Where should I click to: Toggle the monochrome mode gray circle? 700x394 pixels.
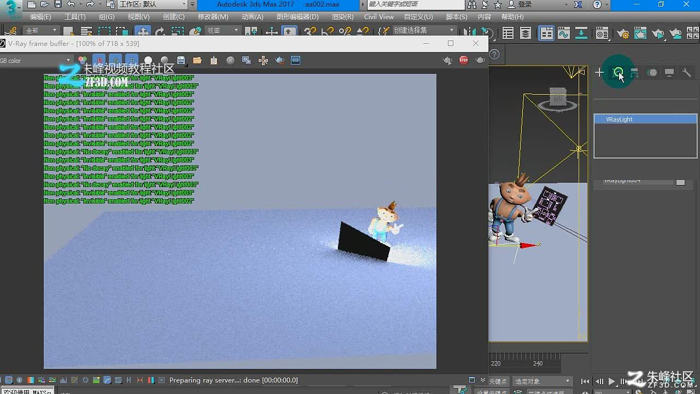165,60
